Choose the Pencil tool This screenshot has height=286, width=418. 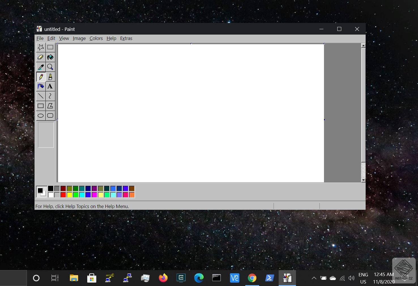(41, 77)
